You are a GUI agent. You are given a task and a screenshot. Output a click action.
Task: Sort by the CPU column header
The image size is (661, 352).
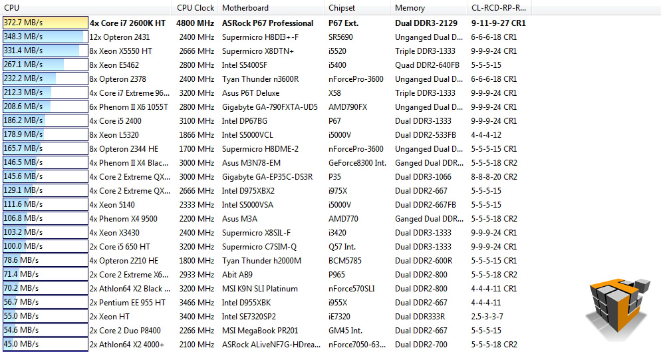click(x=86, y=7)
